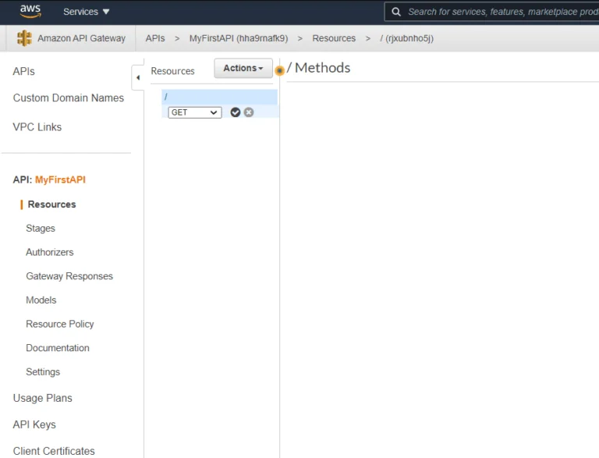Viewport: 599px width, 458px height.
Task: Open Amazon API Gateway home link
Action: [x=81, y=38]
